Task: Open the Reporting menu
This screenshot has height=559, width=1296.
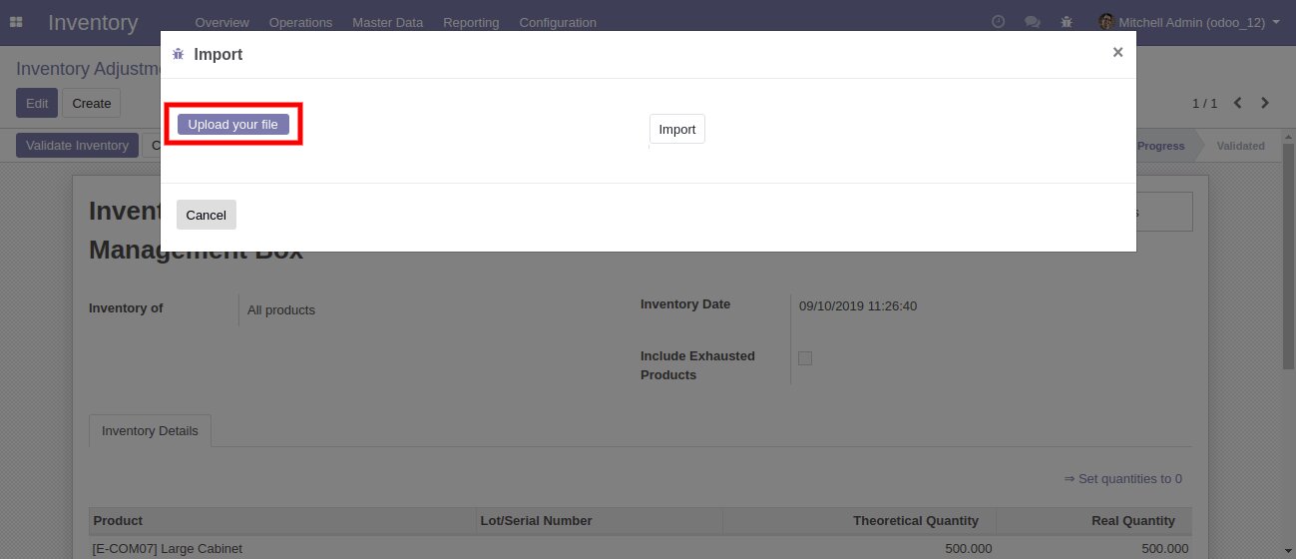Action: [471, 22]
